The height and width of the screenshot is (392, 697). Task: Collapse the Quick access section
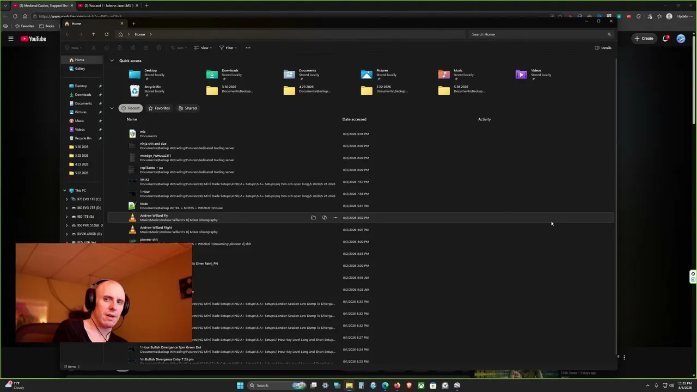click(x=112, y=61)
